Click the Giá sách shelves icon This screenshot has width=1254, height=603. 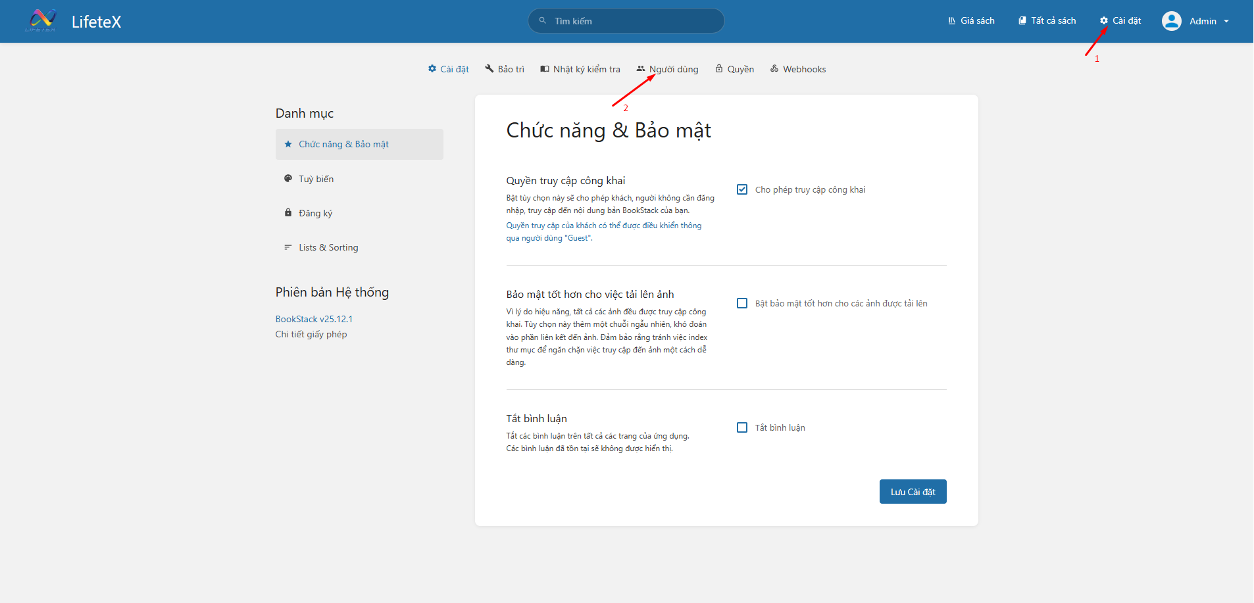(x=951, y=21)
